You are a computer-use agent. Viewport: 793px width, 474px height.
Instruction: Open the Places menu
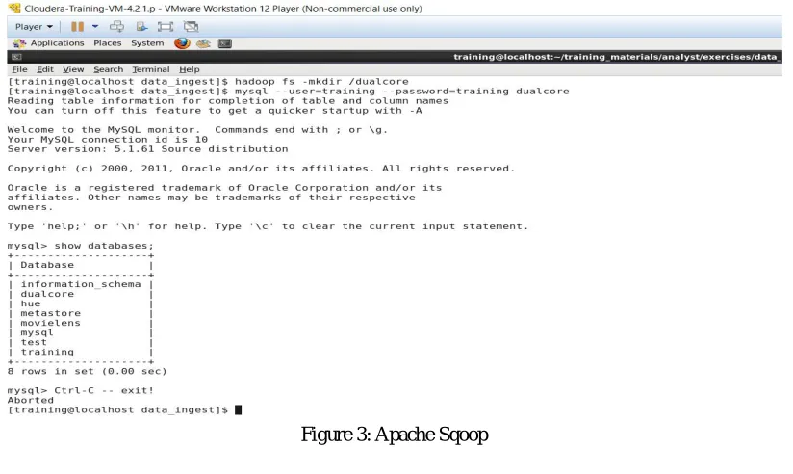click(107, 43)
